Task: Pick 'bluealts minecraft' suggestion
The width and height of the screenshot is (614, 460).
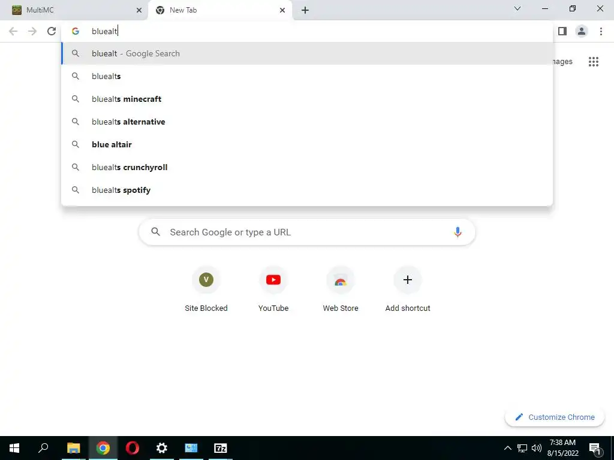Action: point(307,99)
